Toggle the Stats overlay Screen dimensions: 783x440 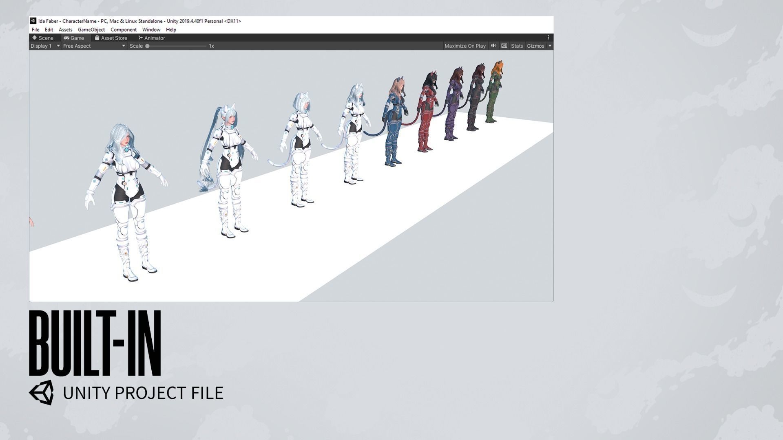(517, 46)
